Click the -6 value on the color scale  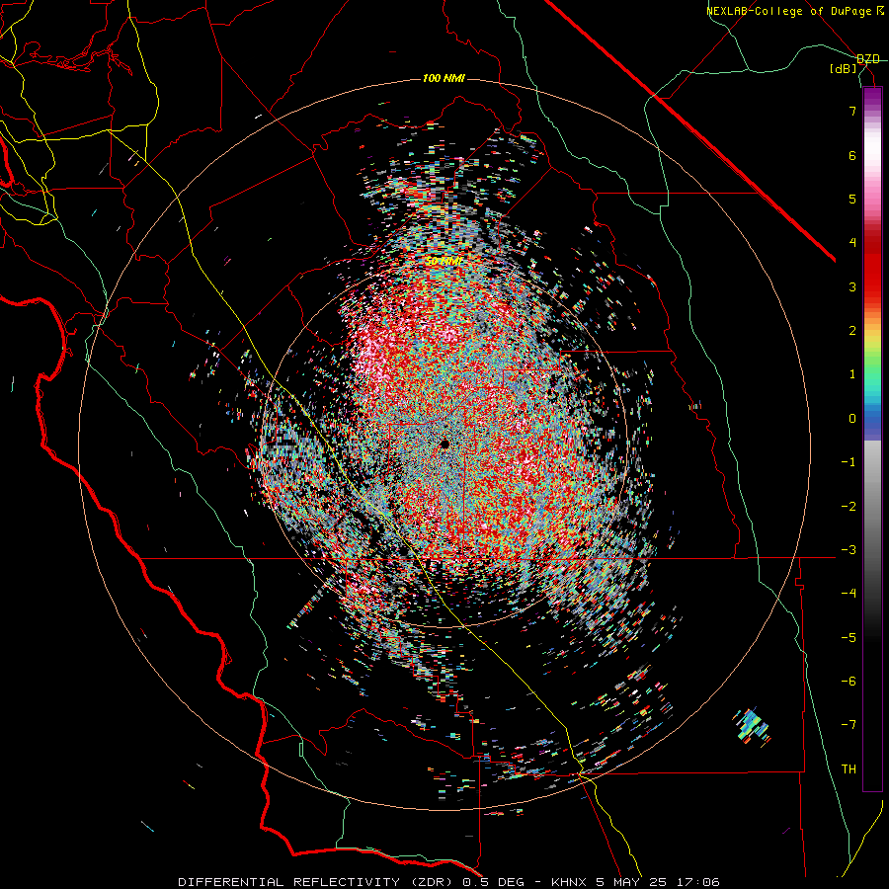tap(849, 682)
